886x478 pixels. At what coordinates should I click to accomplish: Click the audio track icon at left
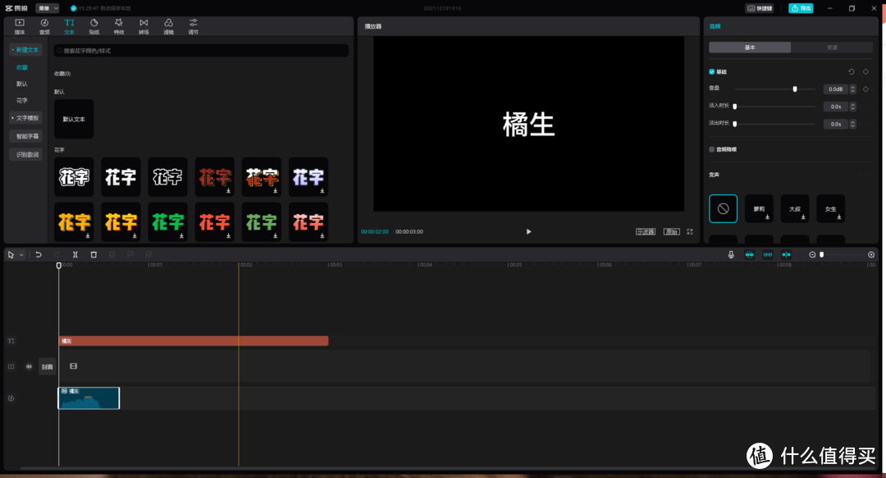(11, 398)
